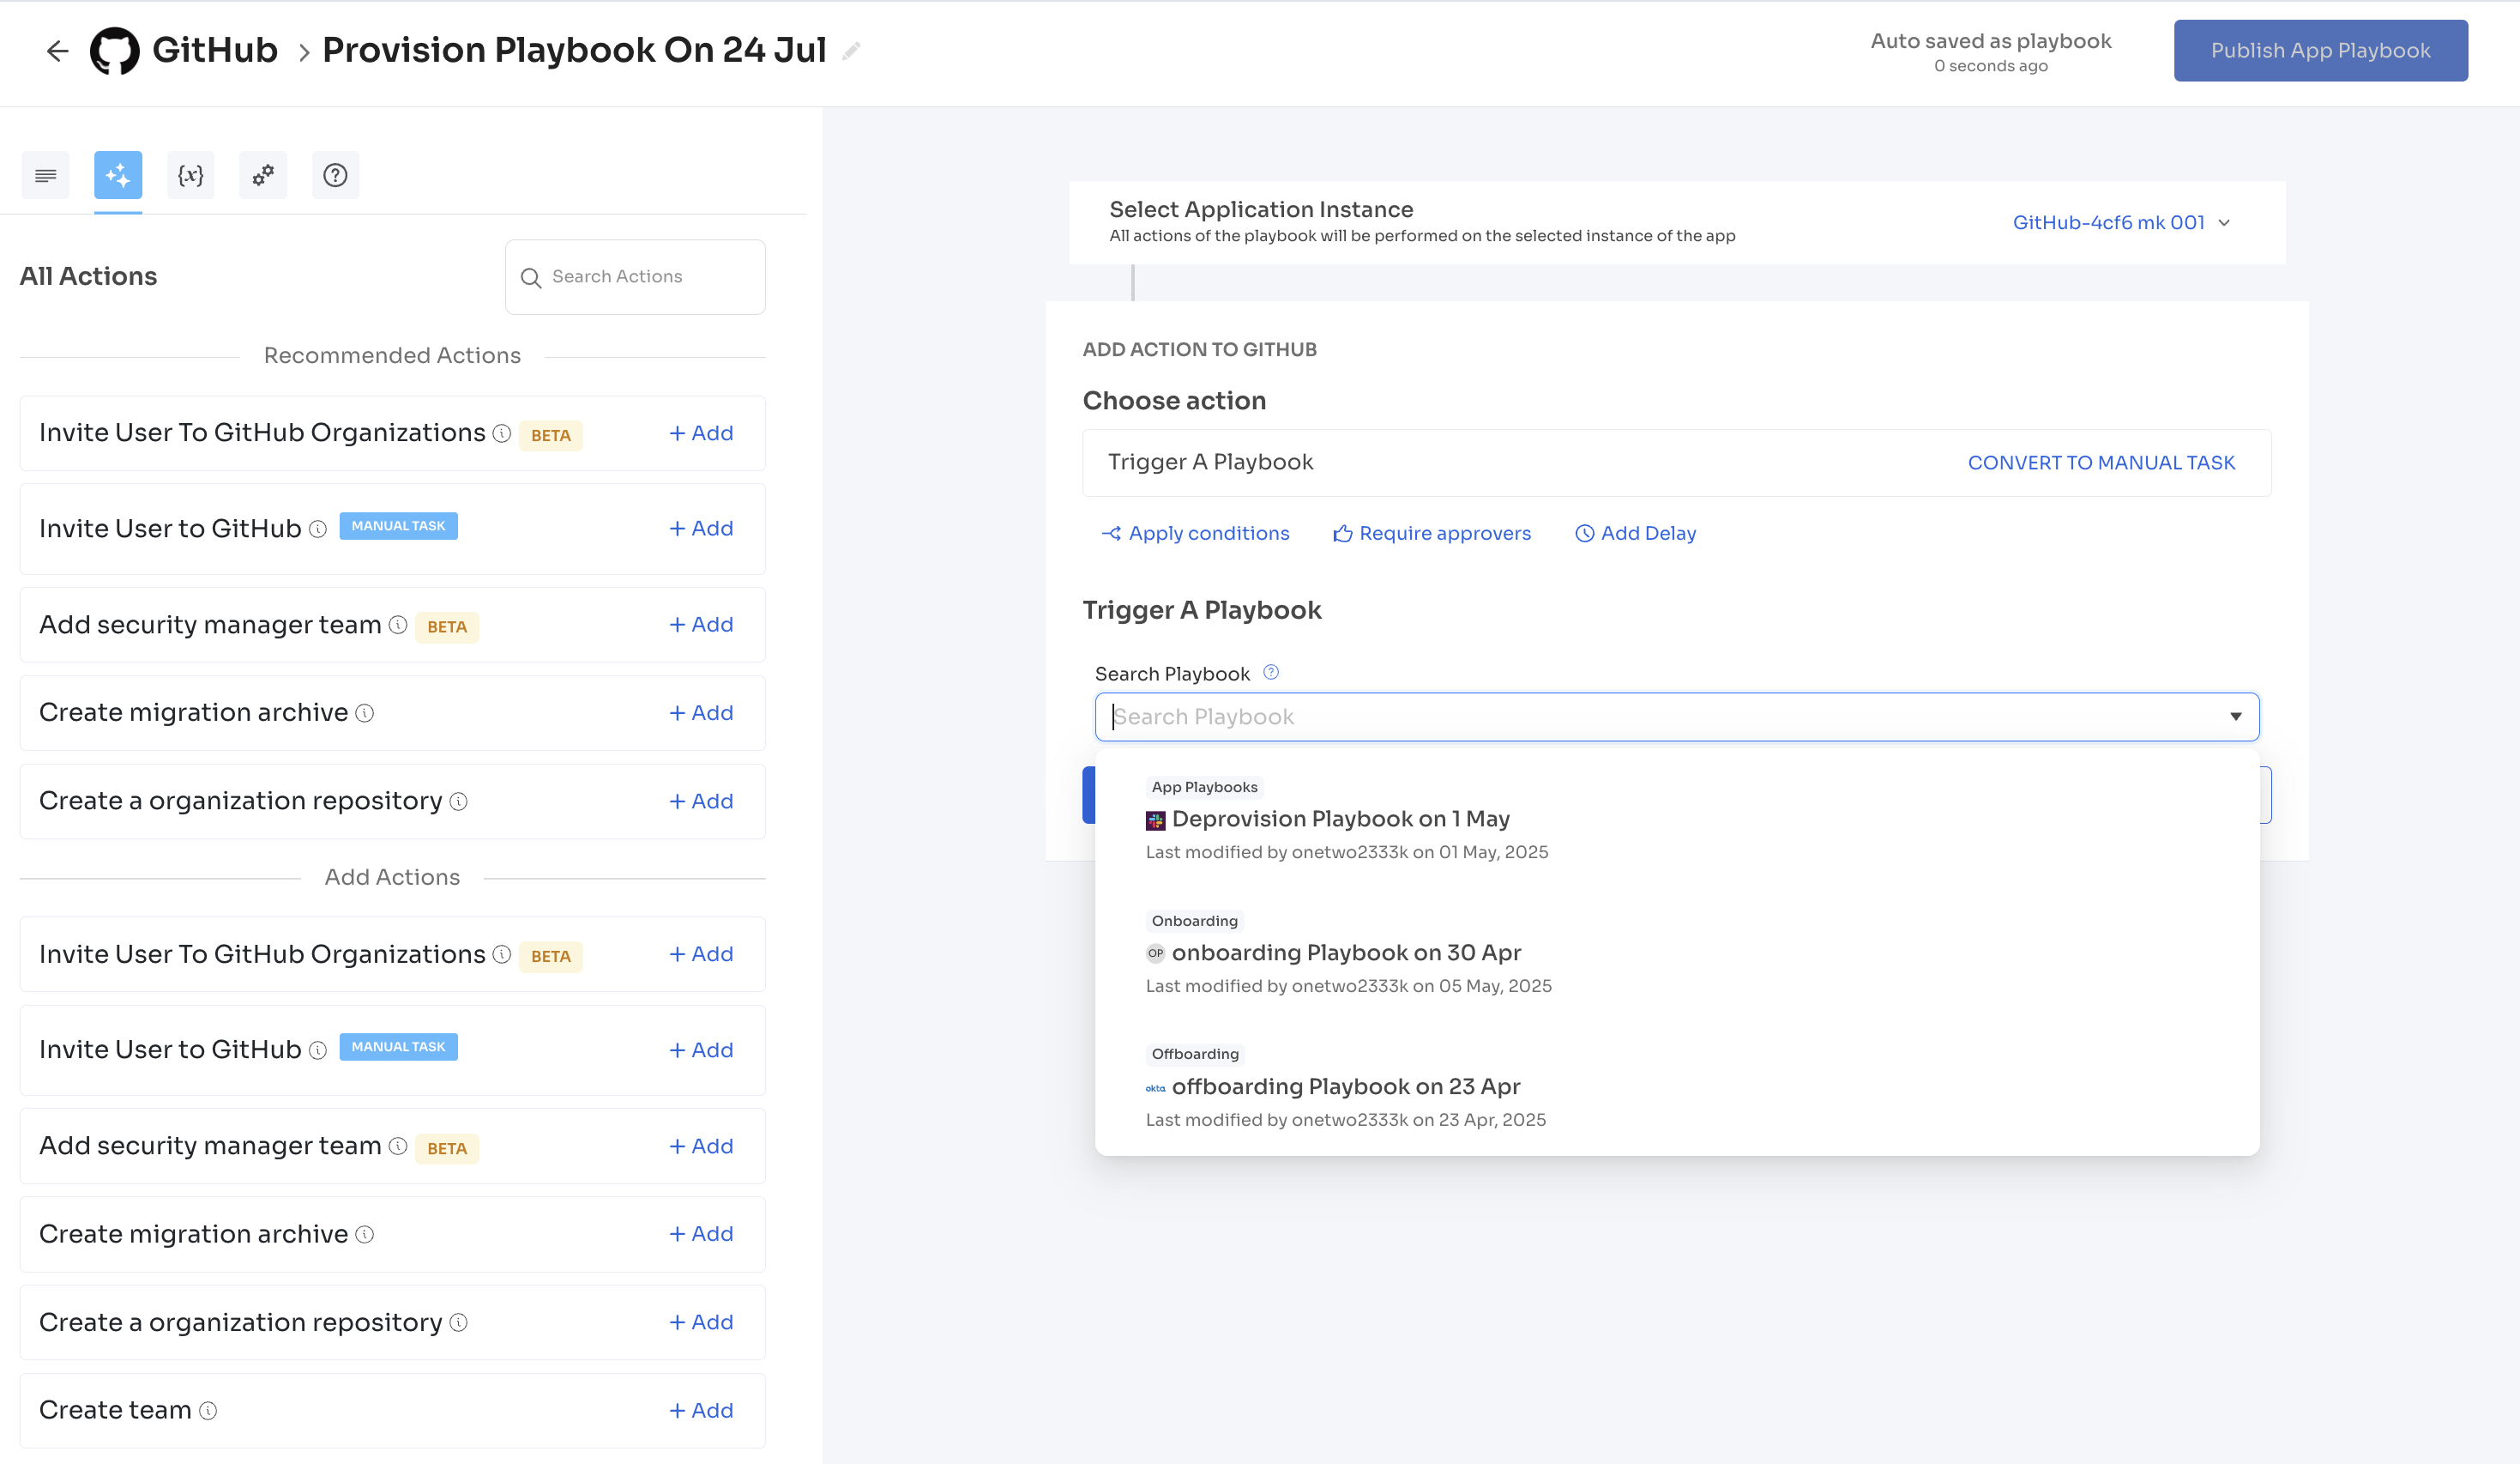Select the sparkle actions tab icon
Screen dimensions: 2520x1464
[118, 175]
